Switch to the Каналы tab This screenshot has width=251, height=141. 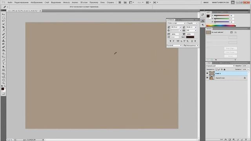(216, 63)
